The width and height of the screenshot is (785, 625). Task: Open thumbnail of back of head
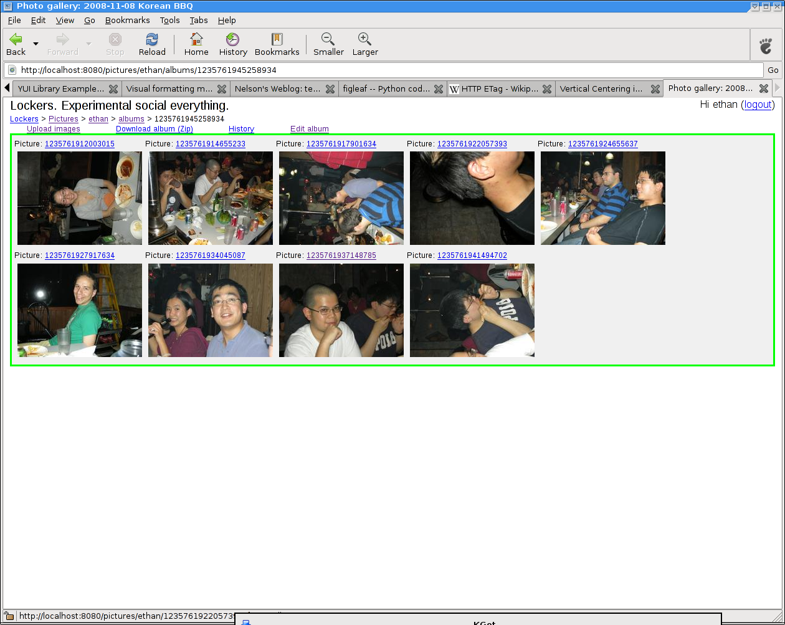point(472,198)
